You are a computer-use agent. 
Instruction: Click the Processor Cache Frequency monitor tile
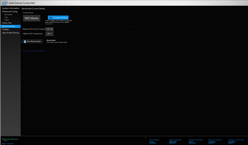coord(236,141)
